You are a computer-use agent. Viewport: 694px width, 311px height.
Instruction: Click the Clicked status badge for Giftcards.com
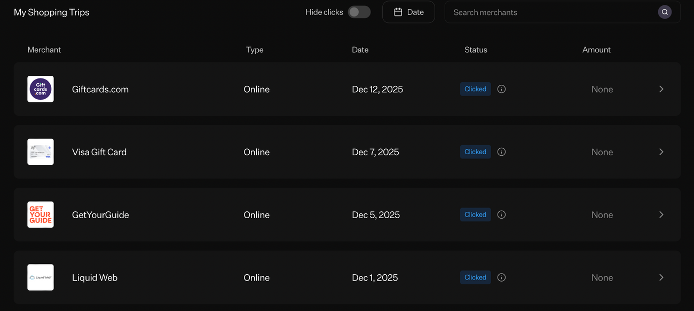pyautogui.click(x=475, y=89)
